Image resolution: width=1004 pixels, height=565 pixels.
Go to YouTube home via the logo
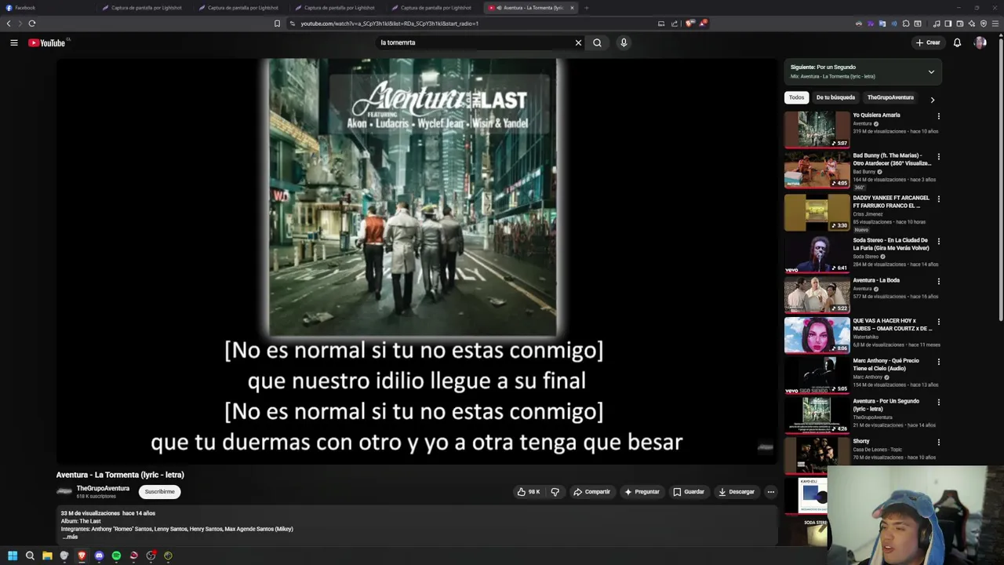[49, 42]
